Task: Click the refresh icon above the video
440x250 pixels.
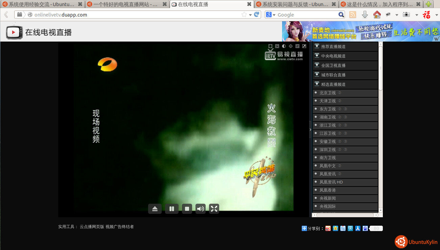Action: pyautogui.click(x=277, y=46)
